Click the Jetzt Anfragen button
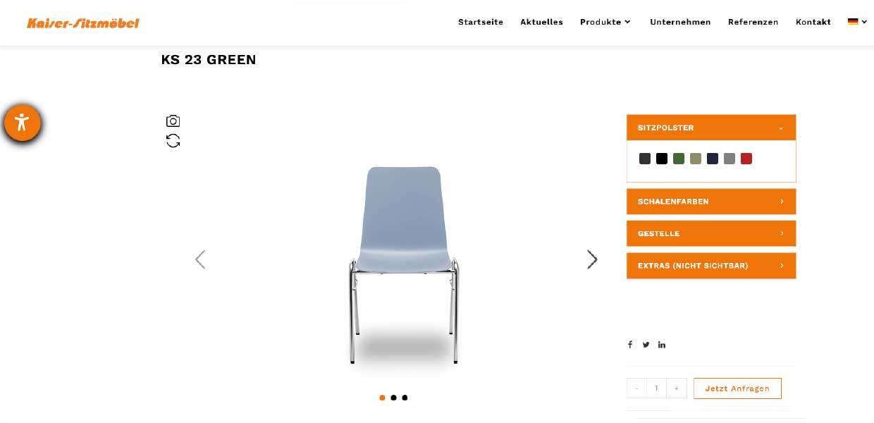This screenshot has width=874, height=423. [737, 388]
